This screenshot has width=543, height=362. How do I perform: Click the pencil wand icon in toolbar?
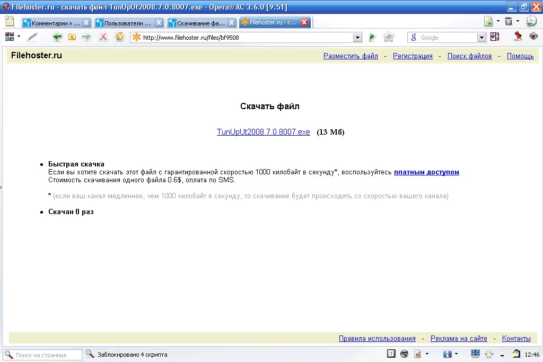coord(32,37)
